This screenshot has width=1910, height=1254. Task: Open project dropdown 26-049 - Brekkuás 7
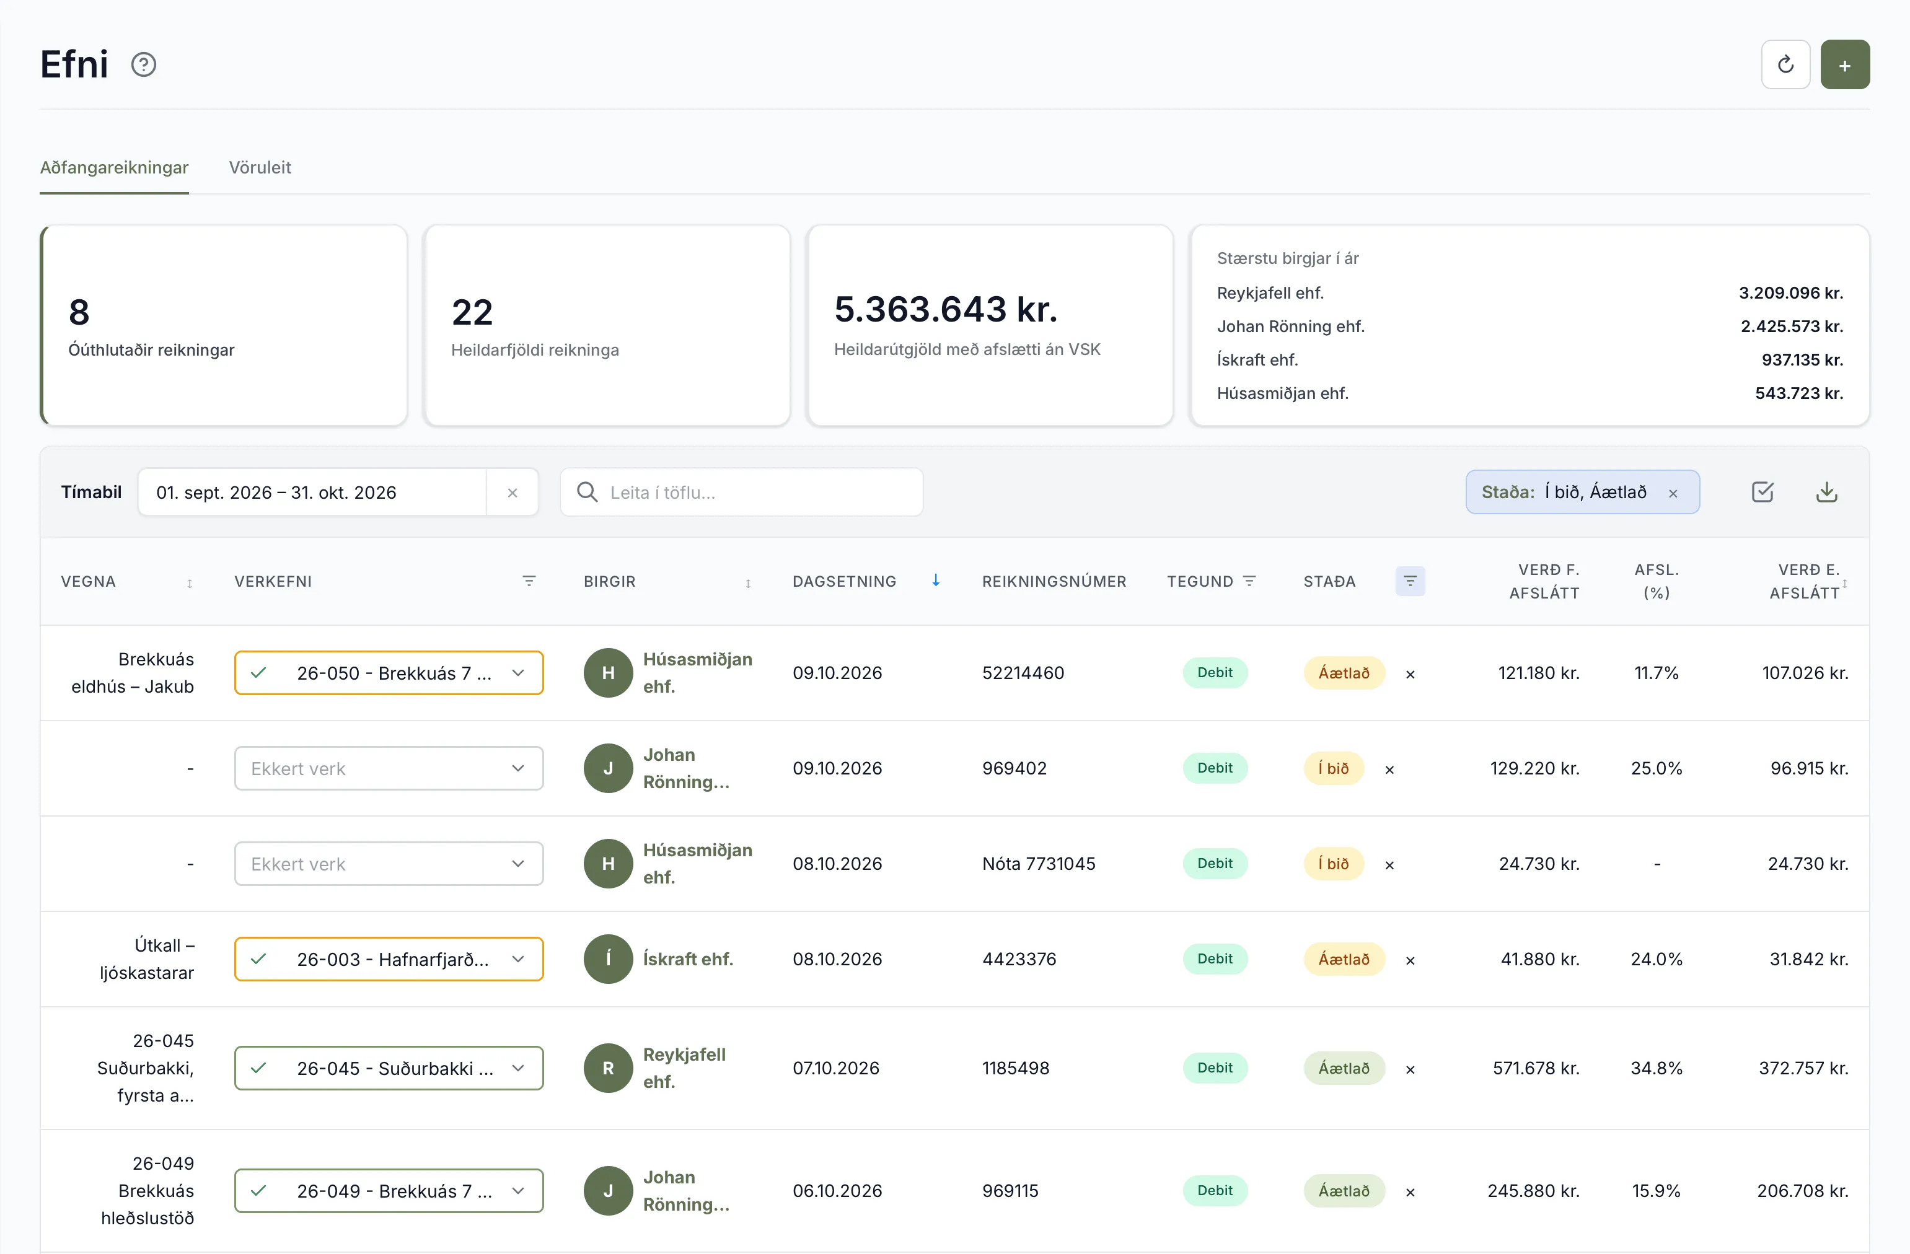389,1191
